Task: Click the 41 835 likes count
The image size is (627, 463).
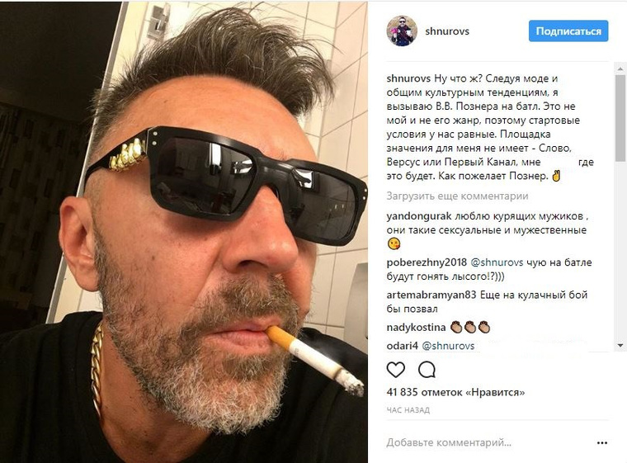Action: click(x=455, y=392)
